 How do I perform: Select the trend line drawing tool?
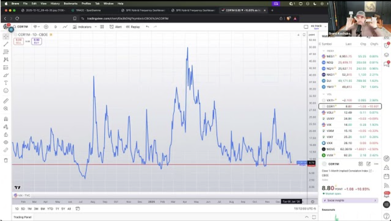(6, 44)
